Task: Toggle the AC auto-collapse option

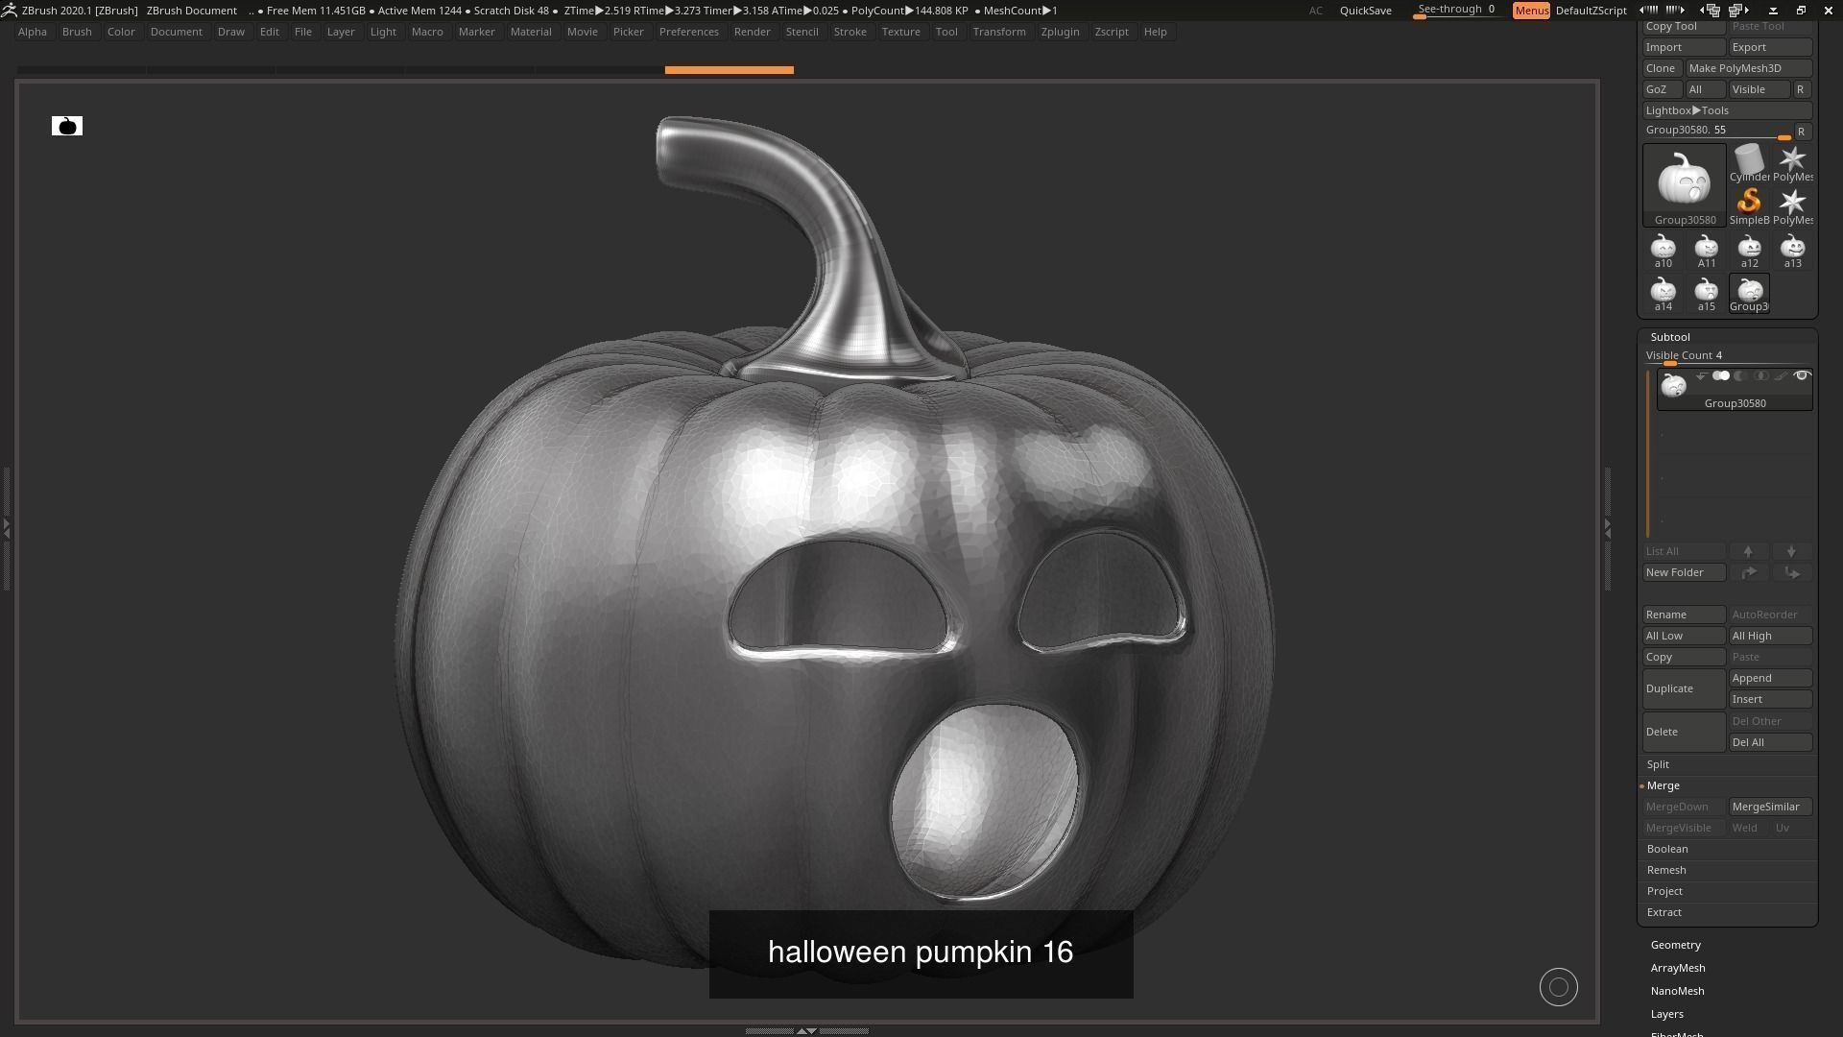Action: click(1316, 11)
